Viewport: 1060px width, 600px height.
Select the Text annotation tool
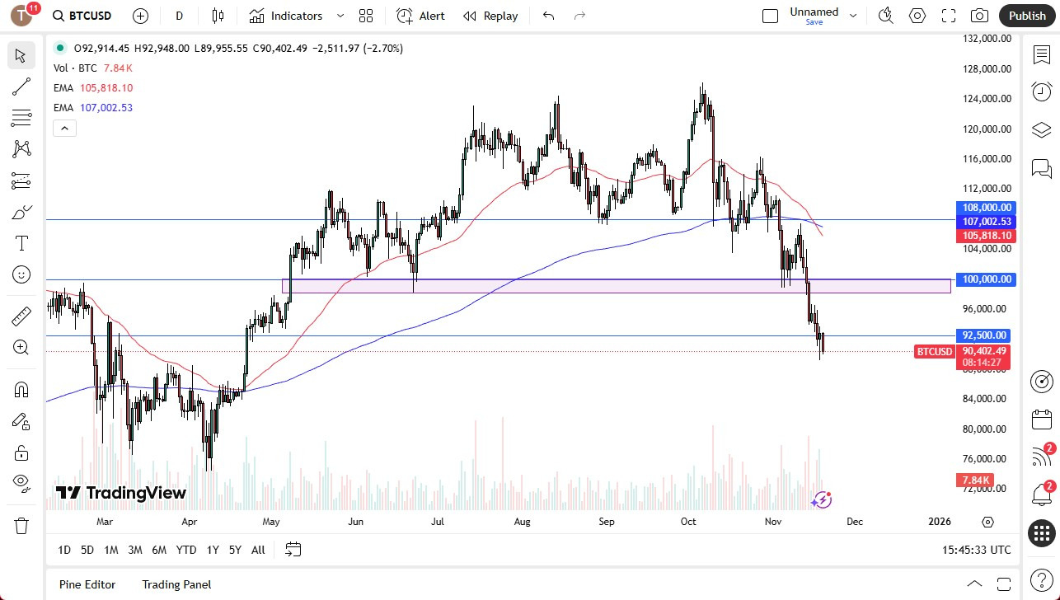pyautogui.click(x=21, y=242)
